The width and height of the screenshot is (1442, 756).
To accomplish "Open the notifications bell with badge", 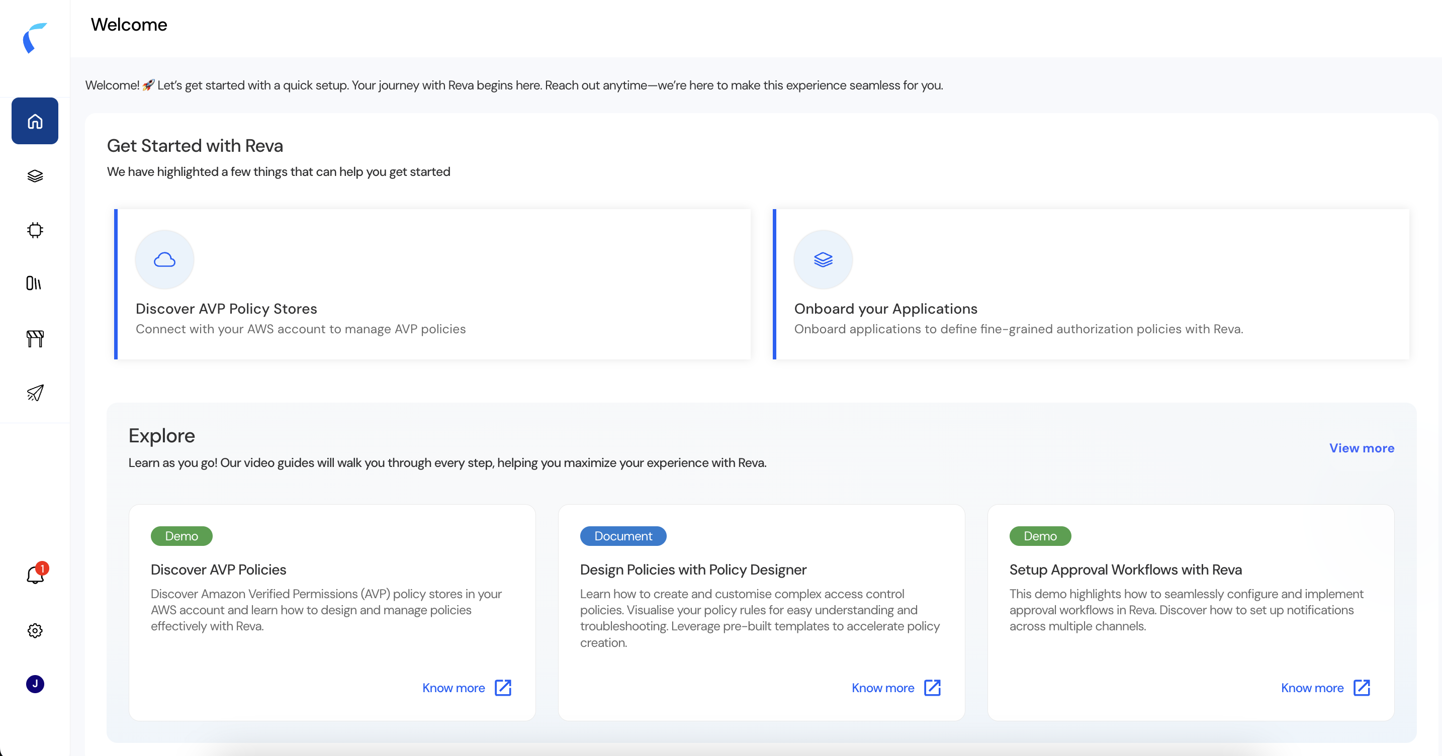I will click(35, 575).
